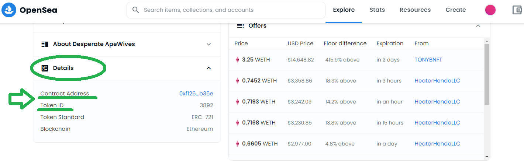
Task: Click the About Desperate ApeWives list icon
Action: pos(45,44)
